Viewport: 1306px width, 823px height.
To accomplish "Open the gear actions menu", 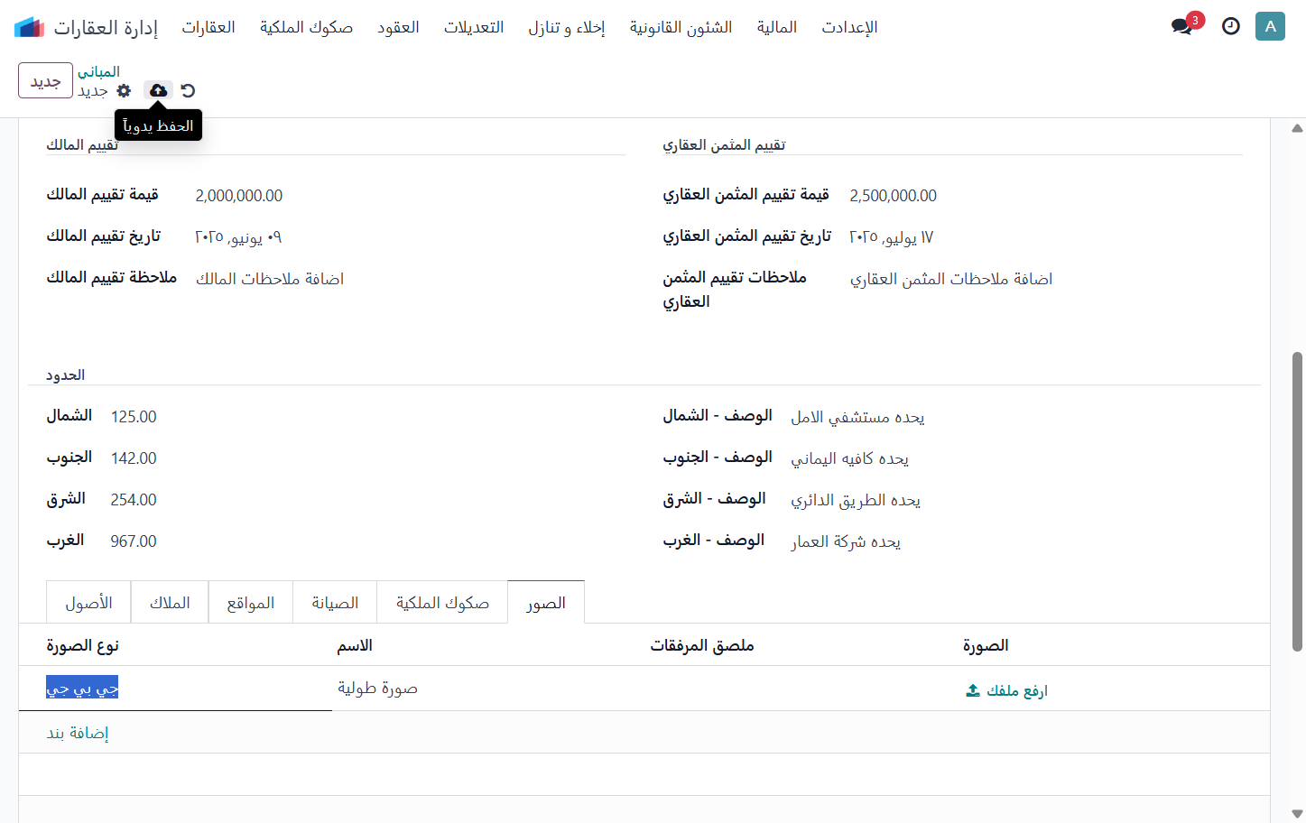I will pos(124,90).
